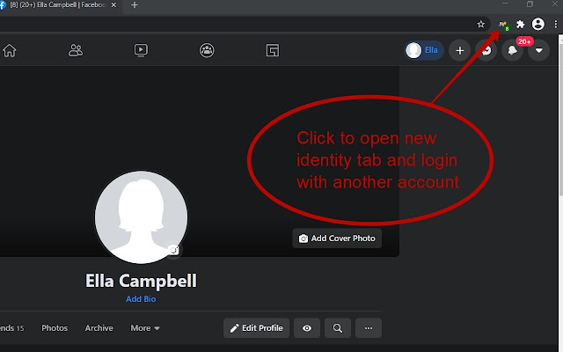Open Facebook Home icon

pyautogui.click(x=10, y=50)
